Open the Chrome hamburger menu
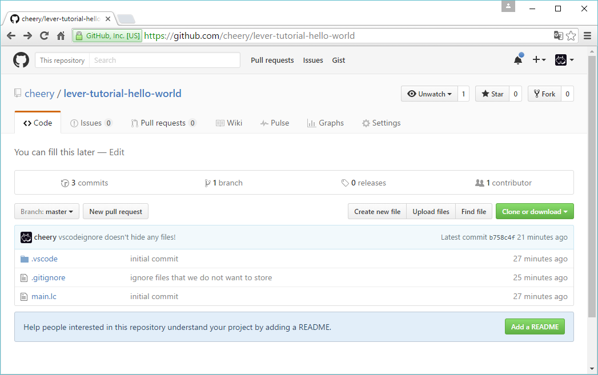This screenshot has width=598, height=375. (x=587, y=36)
